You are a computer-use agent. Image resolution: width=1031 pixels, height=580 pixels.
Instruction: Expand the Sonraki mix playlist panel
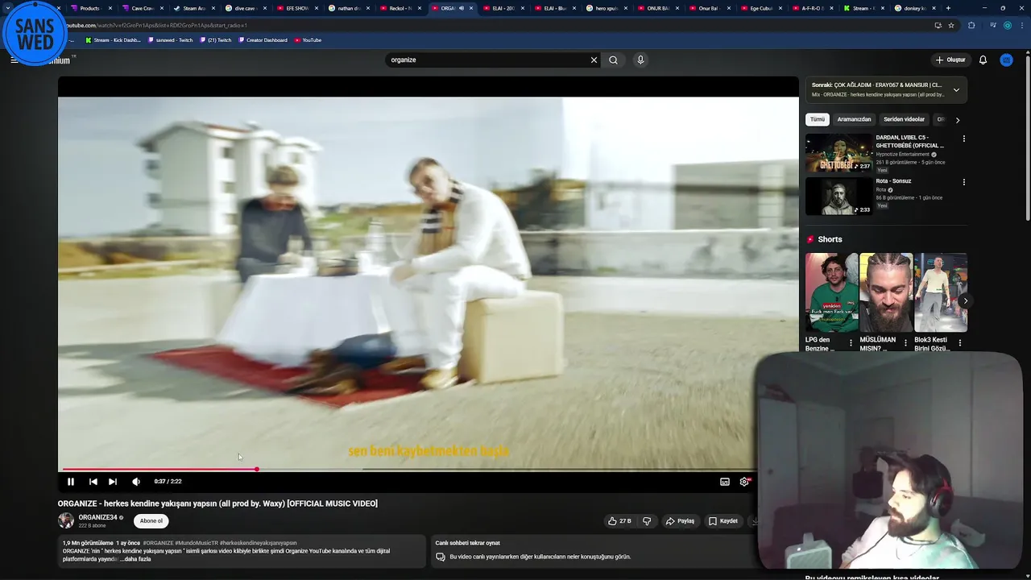956,89
